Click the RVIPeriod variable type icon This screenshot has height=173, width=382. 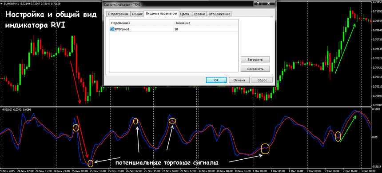pos(112,29)
